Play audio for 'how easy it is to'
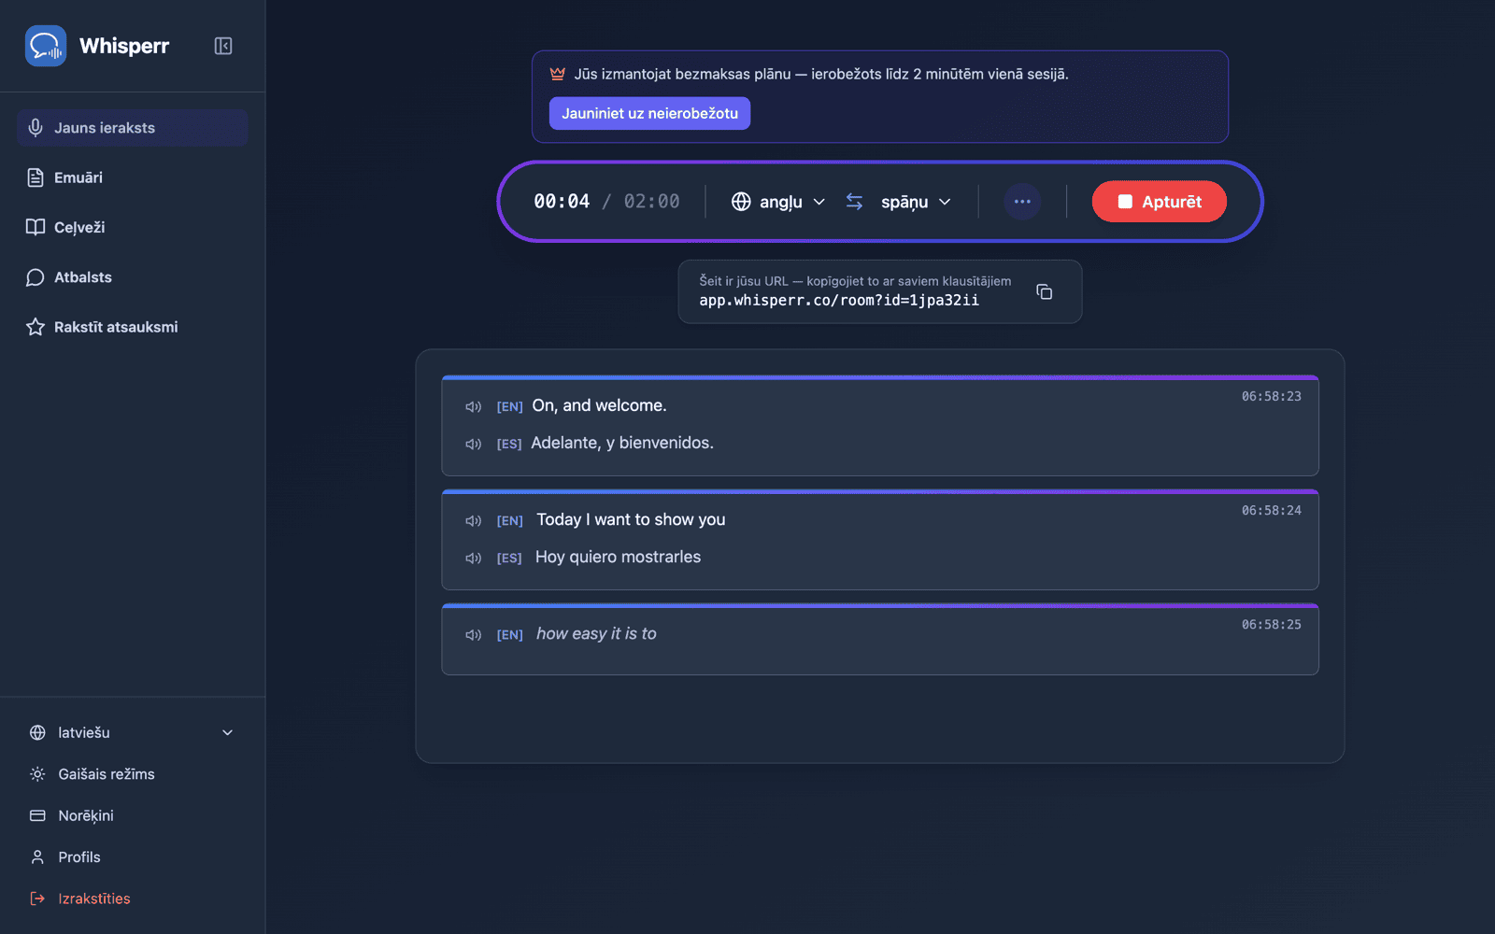 coord(474,634)
